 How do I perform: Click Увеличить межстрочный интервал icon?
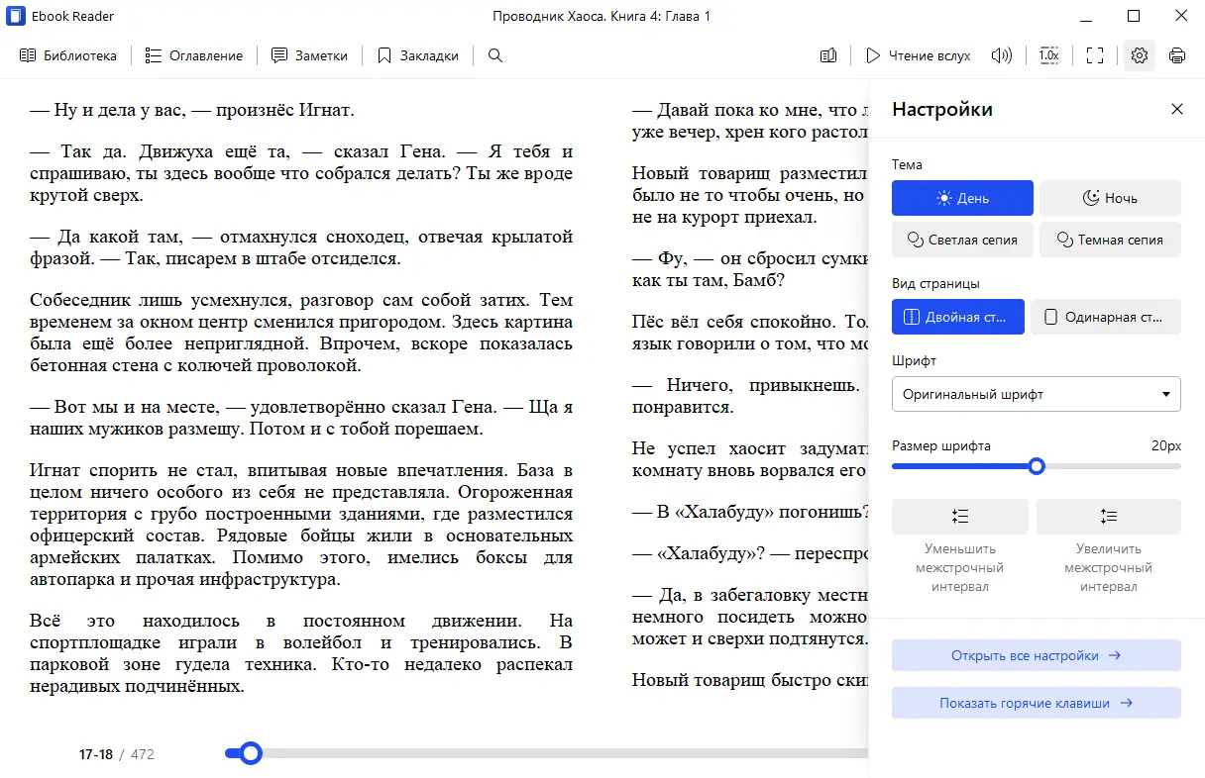tap(1108, 516)
